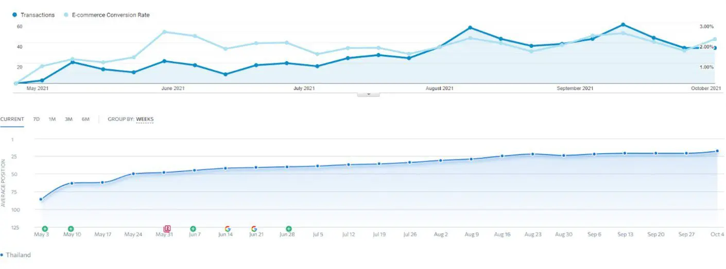Choose the 6M time range
The image size is (726, 269).
85,119
